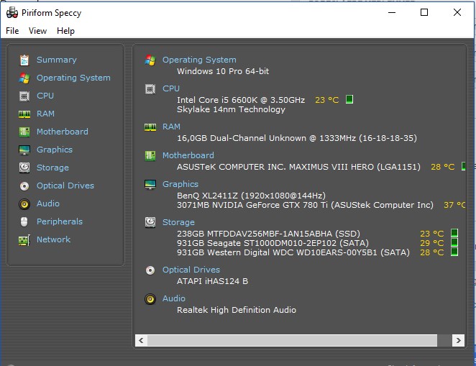
Task: Click the Audio speaker icon in summary panel
Action: coord(150,299)
